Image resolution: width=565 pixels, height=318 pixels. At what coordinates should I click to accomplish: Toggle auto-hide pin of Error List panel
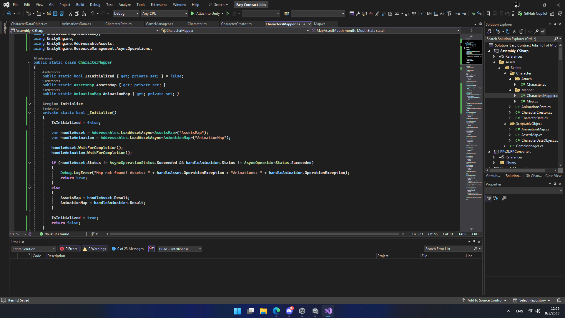[x=474, y=242]
